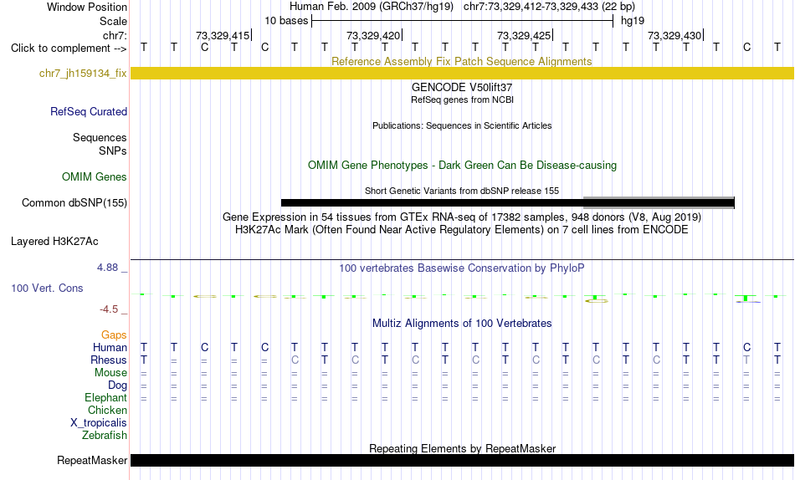This screenshot has height=480, width=795.
Task: Open the GTEx Gene Expression in 54 tissues title
Action: 462,217
